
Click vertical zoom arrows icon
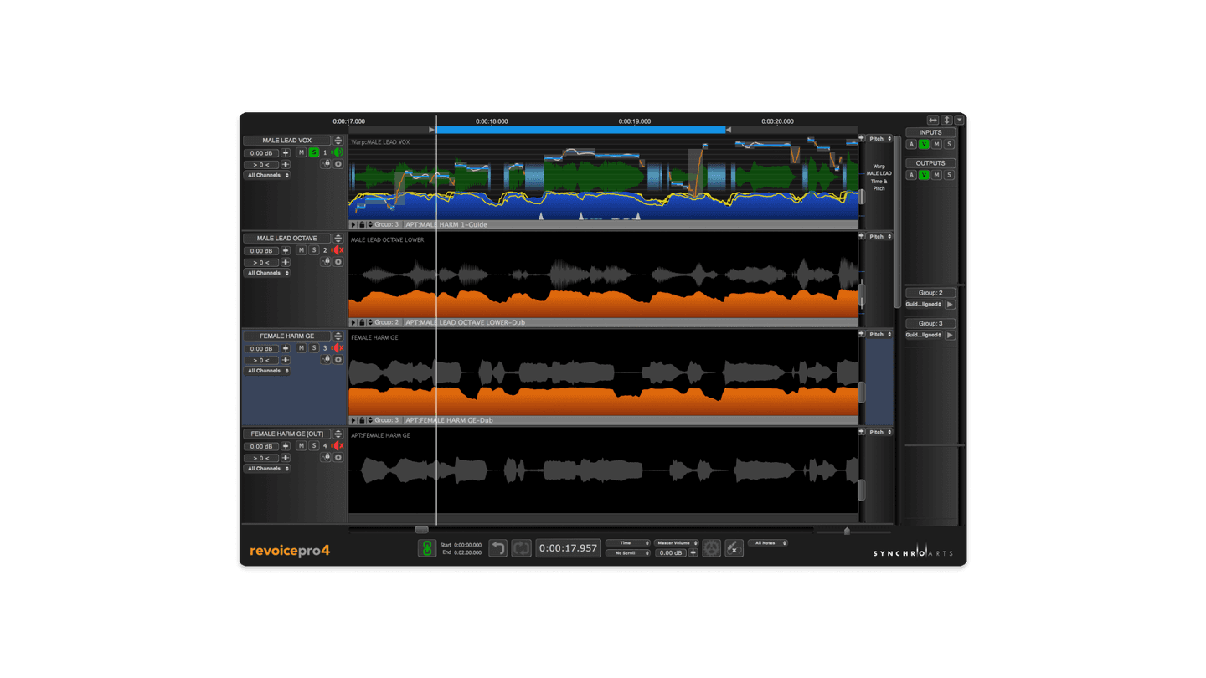947,121
